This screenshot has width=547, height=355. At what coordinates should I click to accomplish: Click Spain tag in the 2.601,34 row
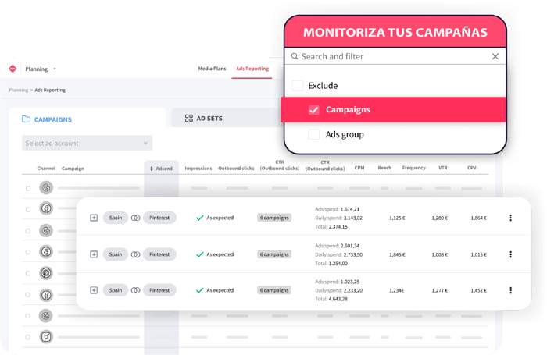tap(116, 254)
